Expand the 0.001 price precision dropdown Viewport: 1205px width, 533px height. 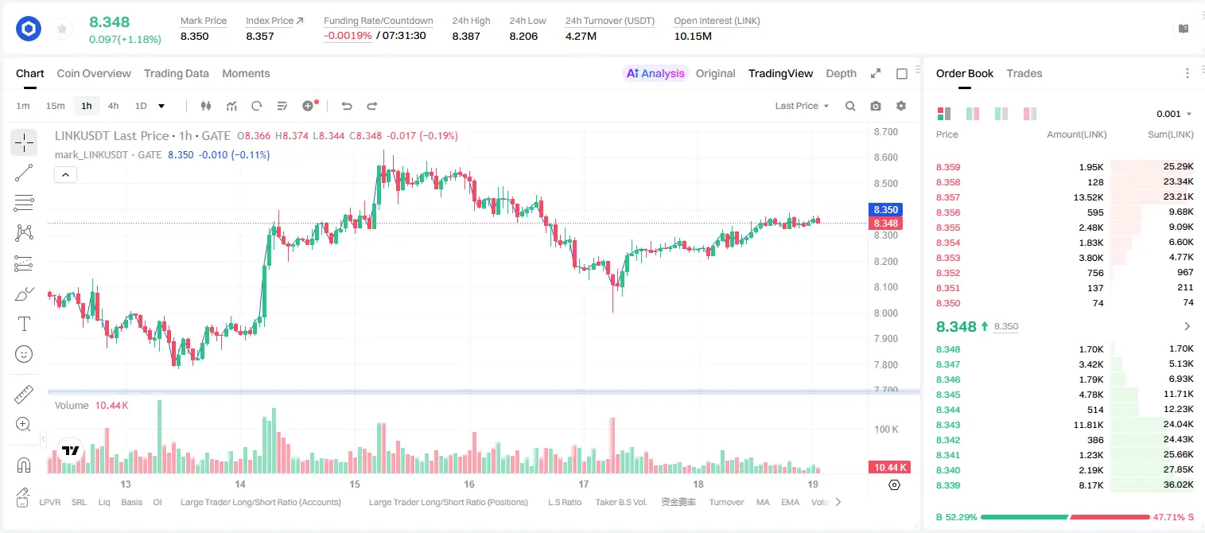pyautogui.click(x=1174, y=114)
